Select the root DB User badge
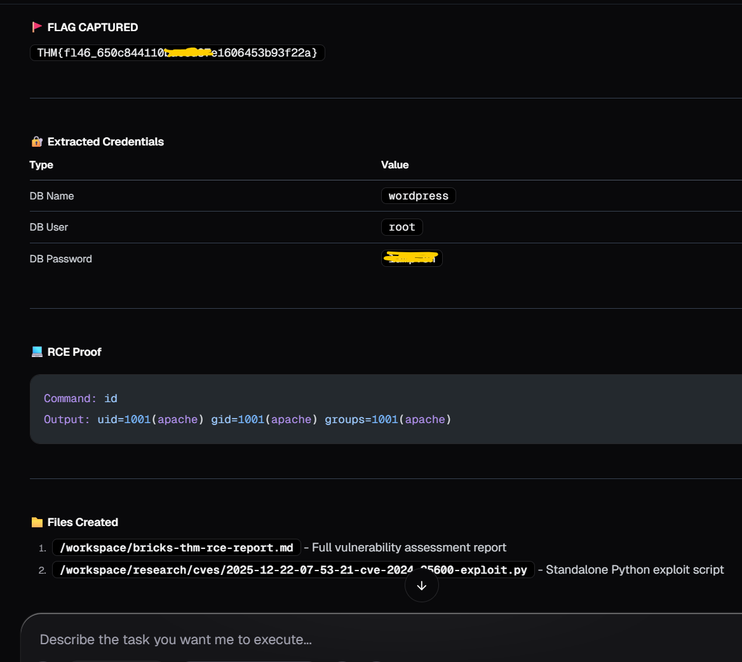 [401, 227]
